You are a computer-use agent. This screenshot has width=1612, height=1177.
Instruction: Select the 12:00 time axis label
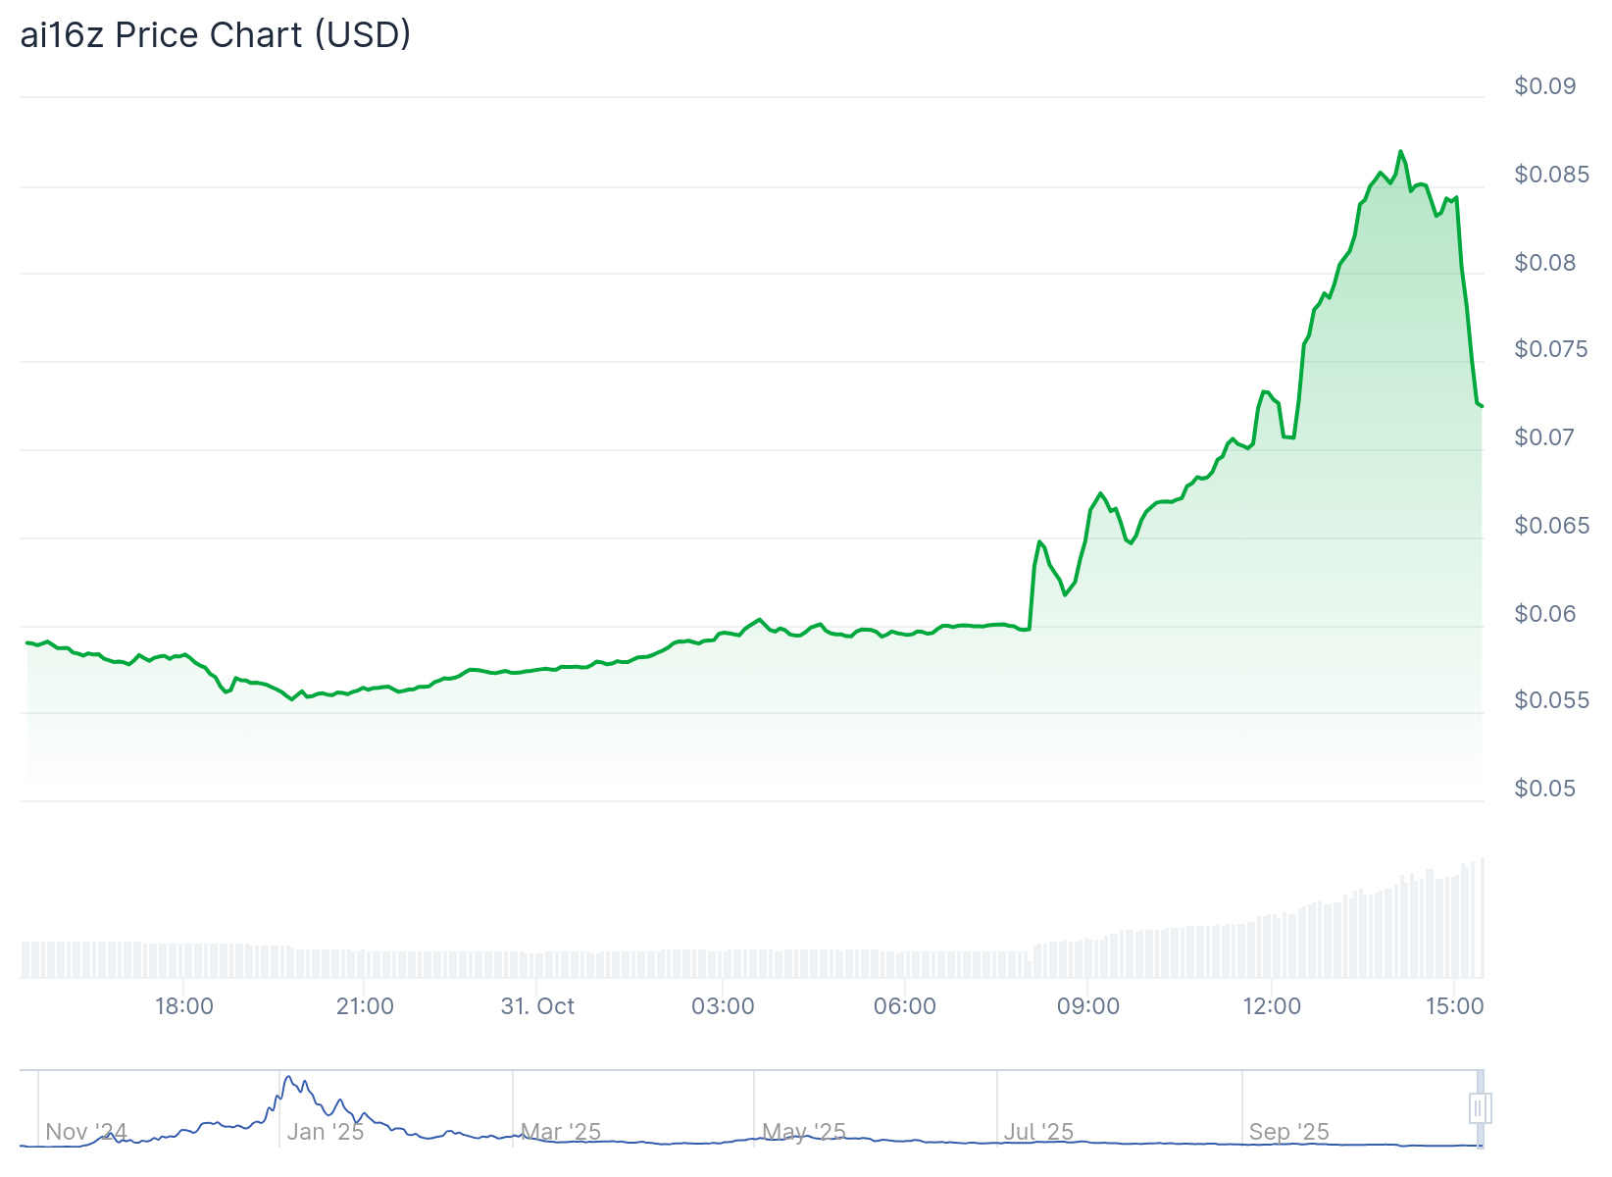(1271, 1006)
